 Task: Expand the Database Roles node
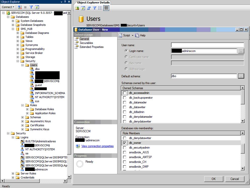27,109
